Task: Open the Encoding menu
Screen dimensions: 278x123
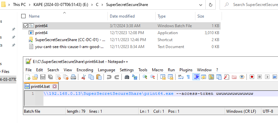Action: tap(85, 70)
